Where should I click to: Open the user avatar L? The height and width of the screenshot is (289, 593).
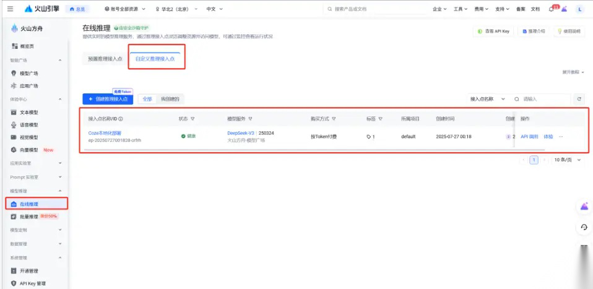tap(579, 9)
